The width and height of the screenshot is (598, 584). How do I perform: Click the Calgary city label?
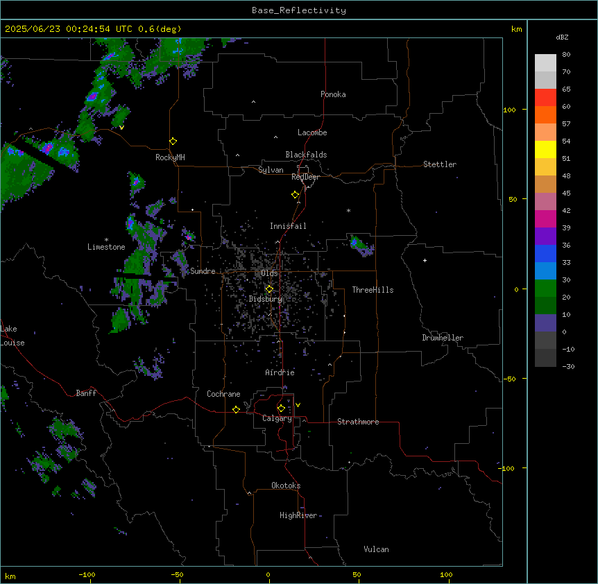(277, 418)
